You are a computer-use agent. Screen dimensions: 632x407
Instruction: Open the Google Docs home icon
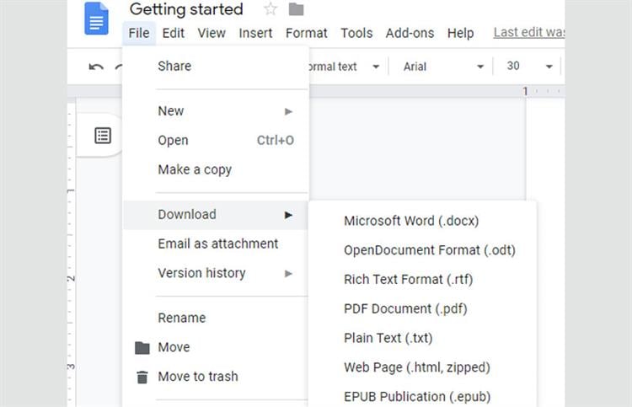tap(96, 19)
